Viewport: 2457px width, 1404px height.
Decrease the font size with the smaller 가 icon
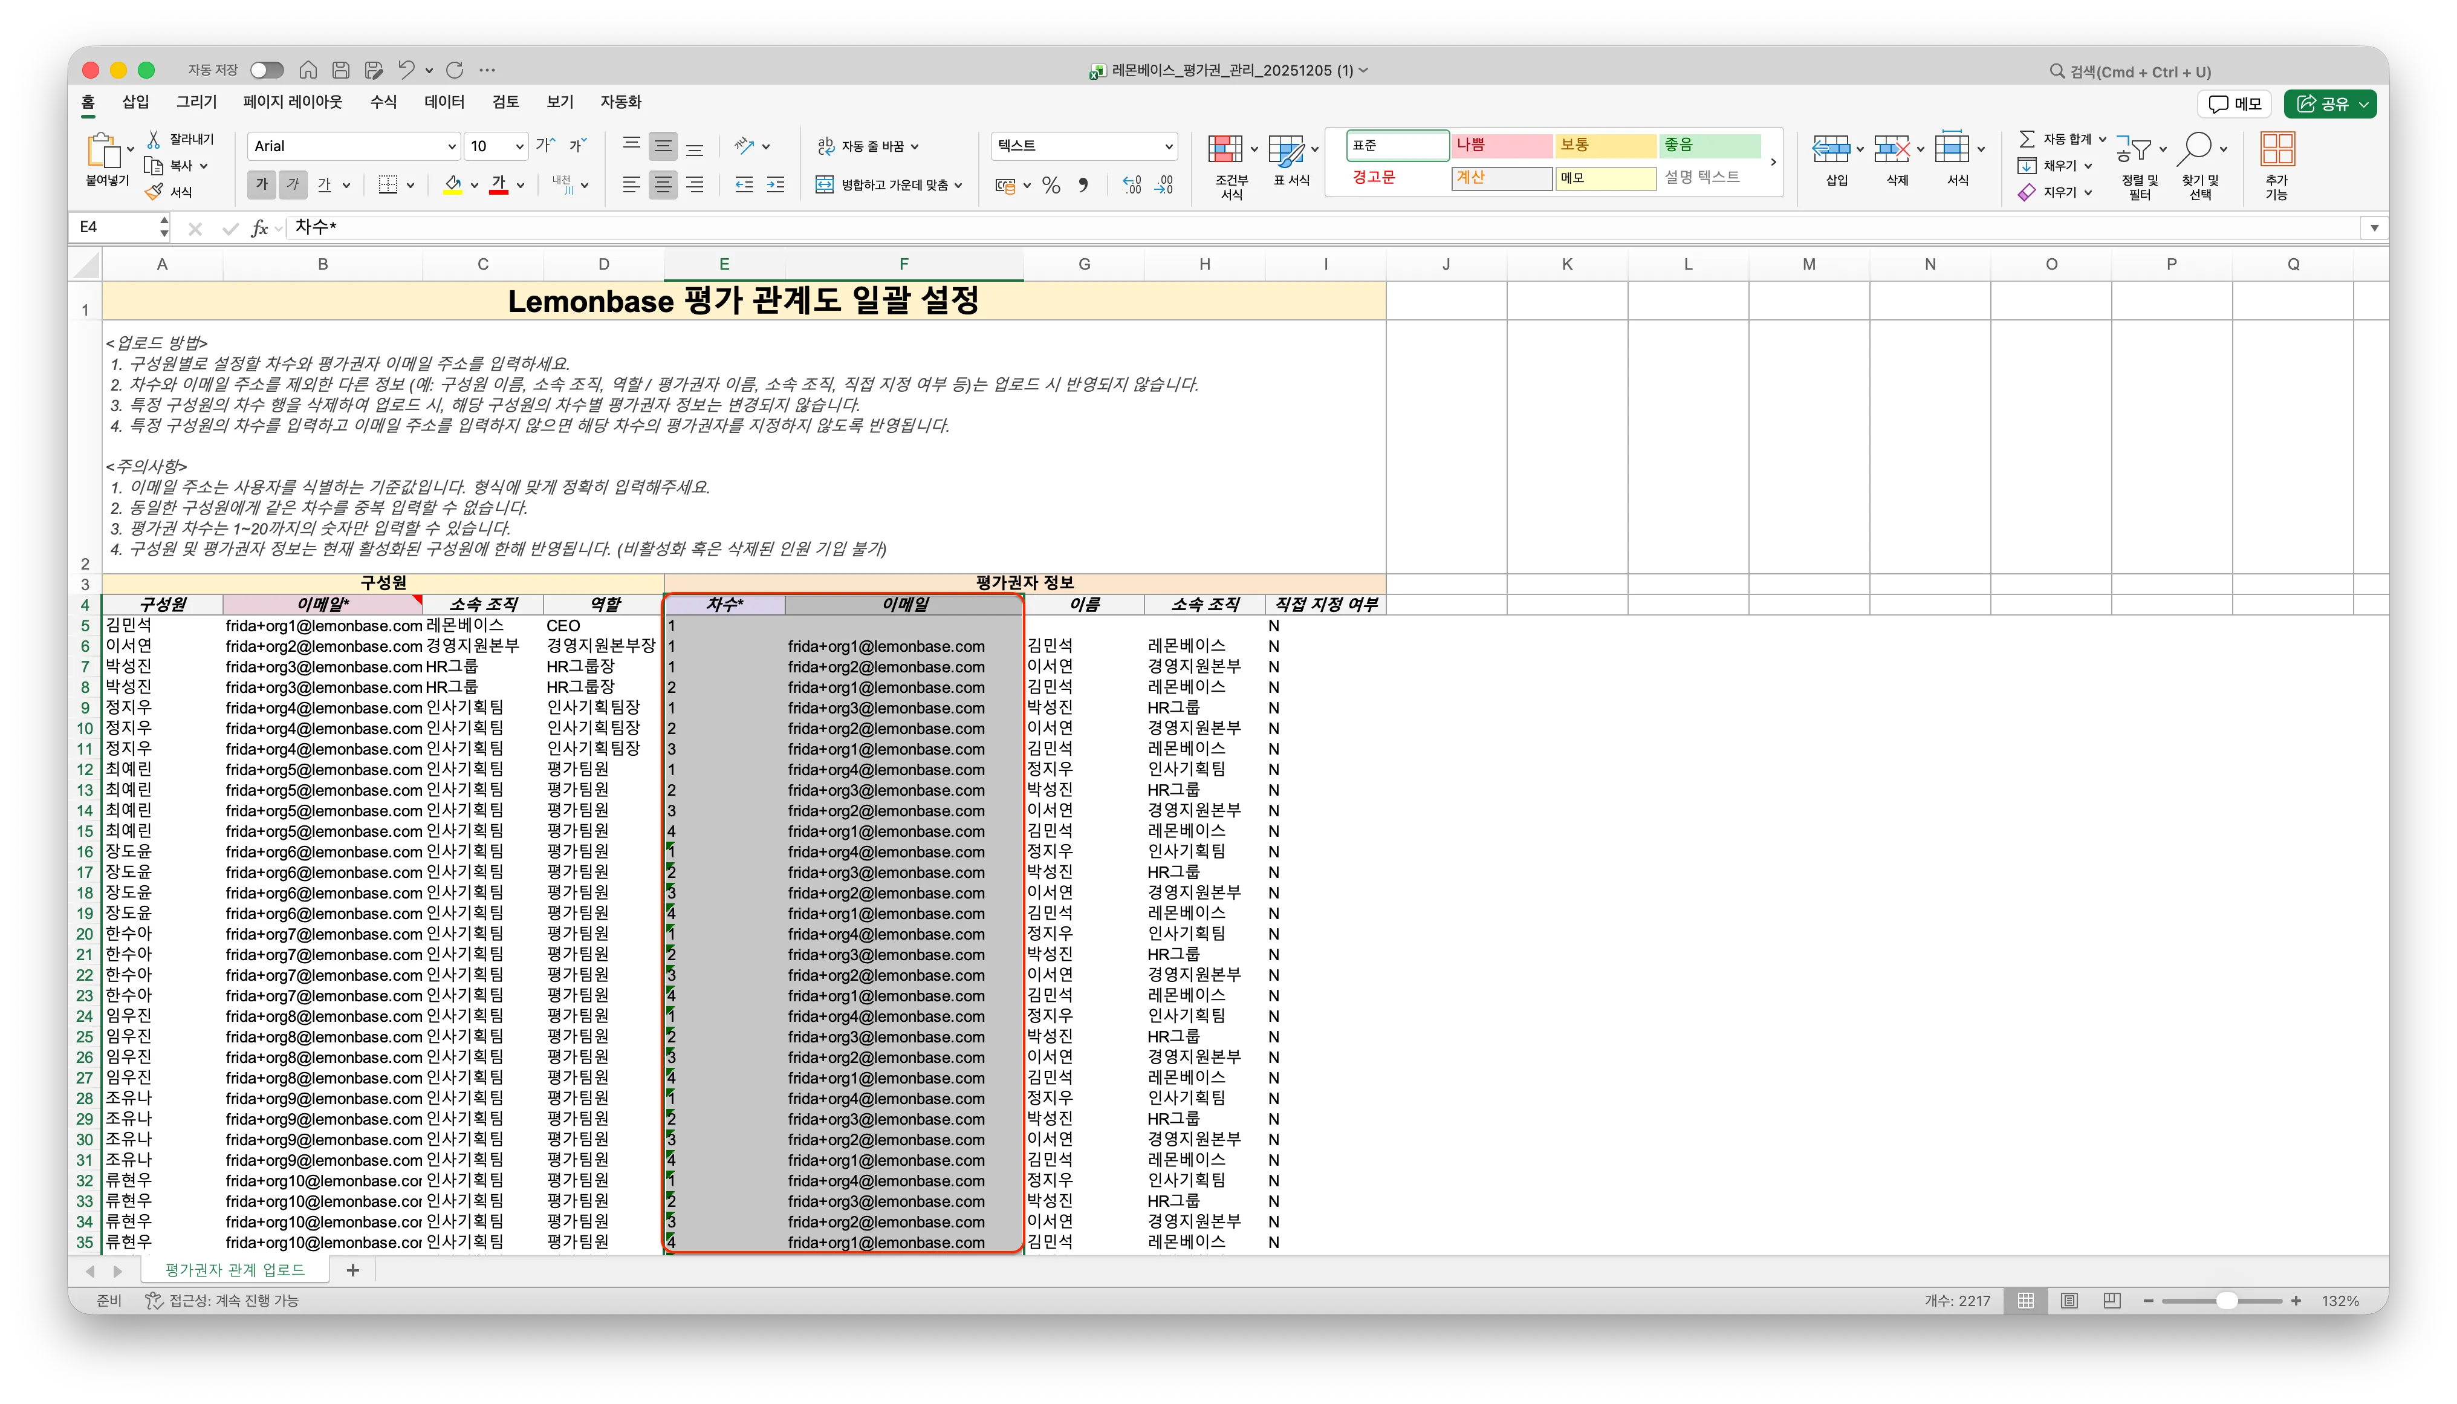577,146
